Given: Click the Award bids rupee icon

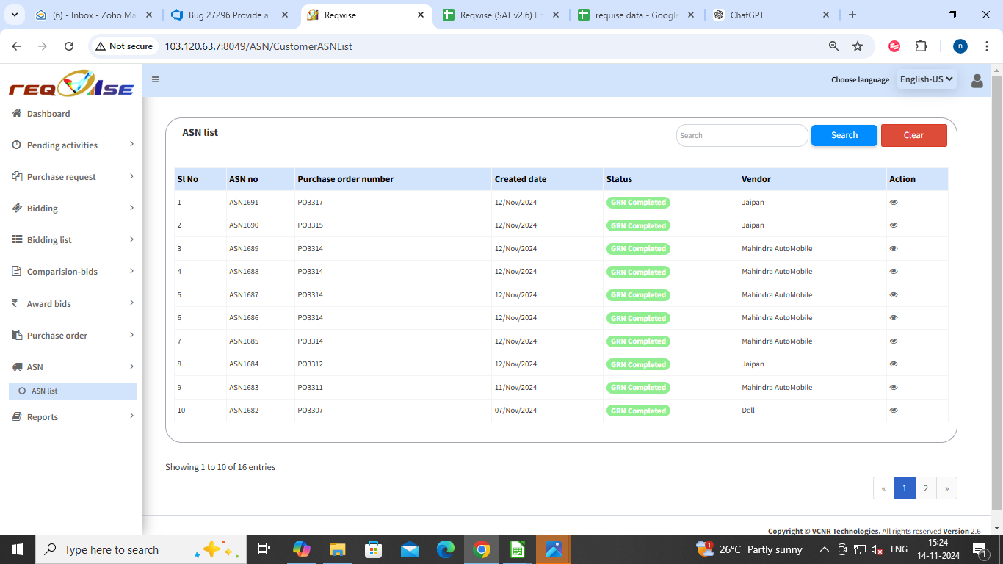Looking at the screenshot, I should point(15,303).
